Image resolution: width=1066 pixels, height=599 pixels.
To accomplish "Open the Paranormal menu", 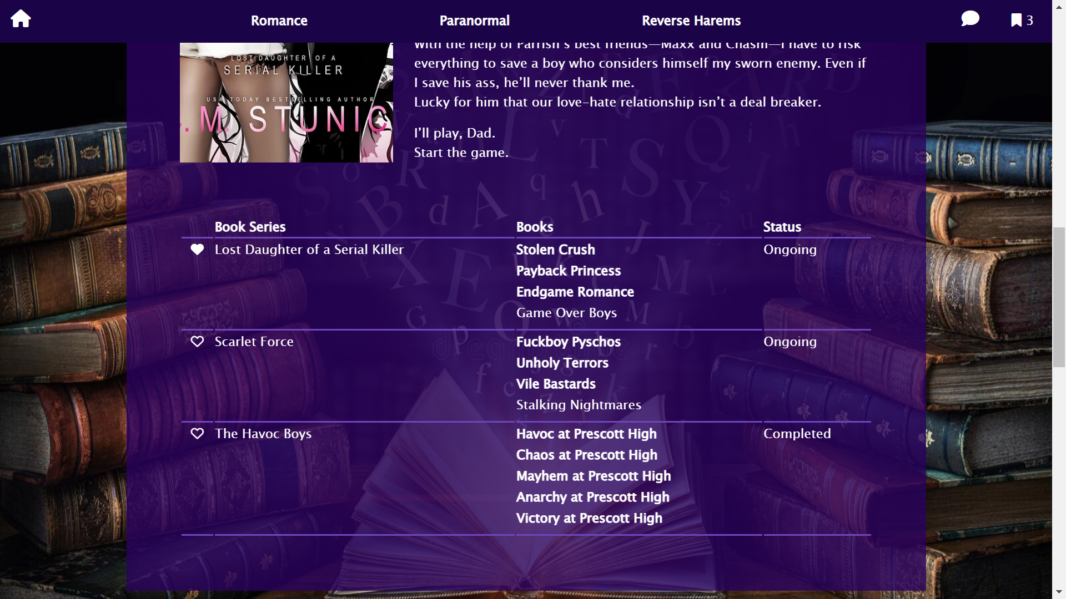I will (x=474, y=21).
